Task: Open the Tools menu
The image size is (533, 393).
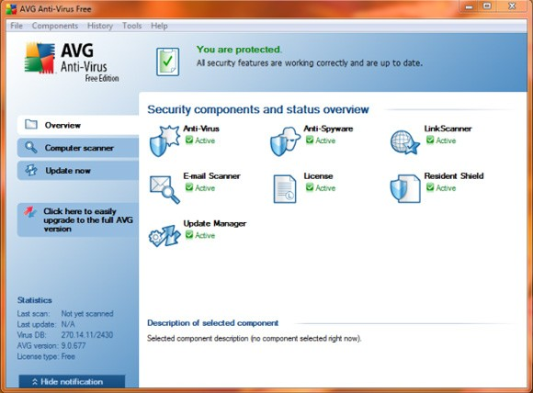Action: tap(132, 26)
